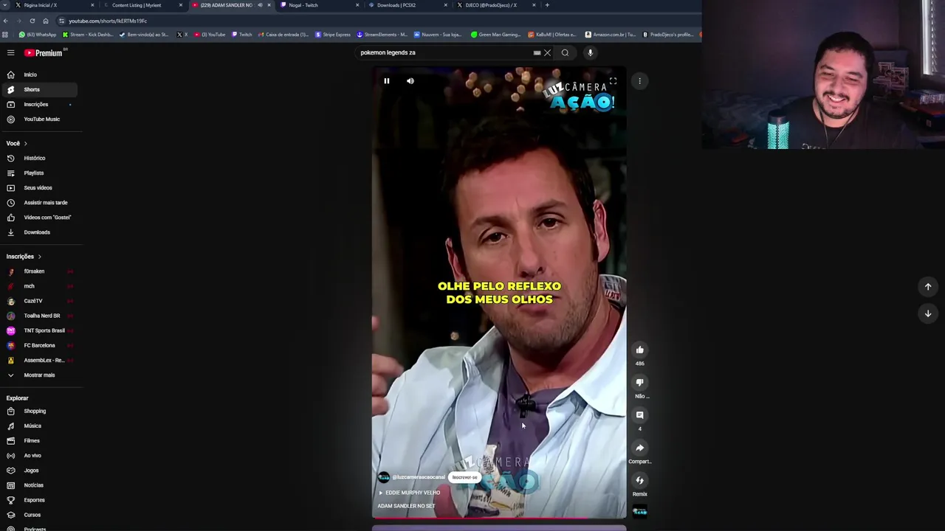Dislike the Short with thumbs down
Screen dimensions: 945x531
coord(640,382)
